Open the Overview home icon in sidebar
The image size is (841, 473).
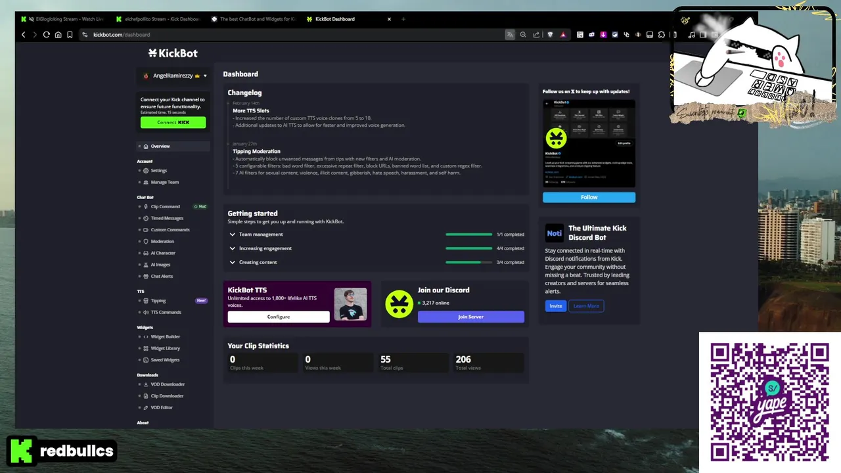click(x=146, y=146)
